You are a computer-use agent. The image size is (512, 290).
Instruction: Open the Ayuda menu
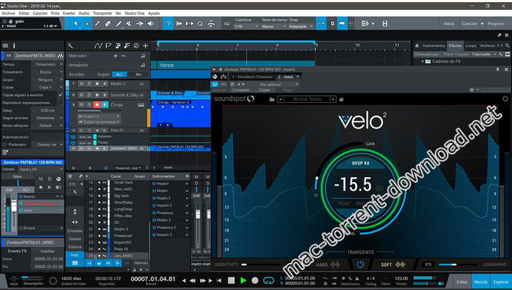coord(154,14)
